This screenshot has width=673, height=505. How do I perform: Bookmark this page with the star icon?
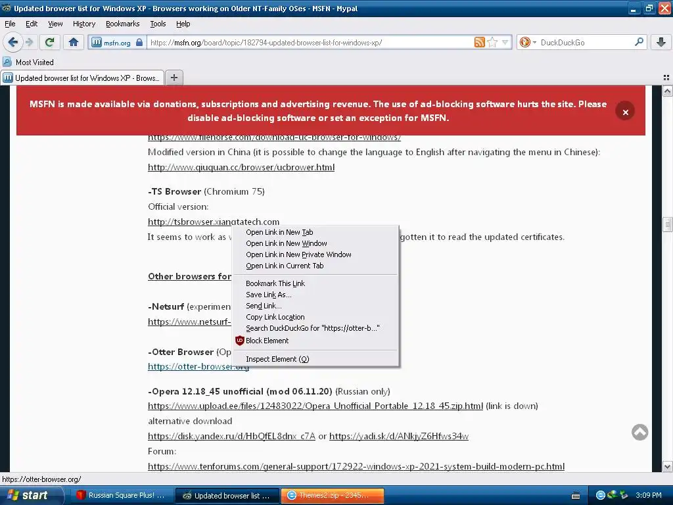tap(492, 42)
